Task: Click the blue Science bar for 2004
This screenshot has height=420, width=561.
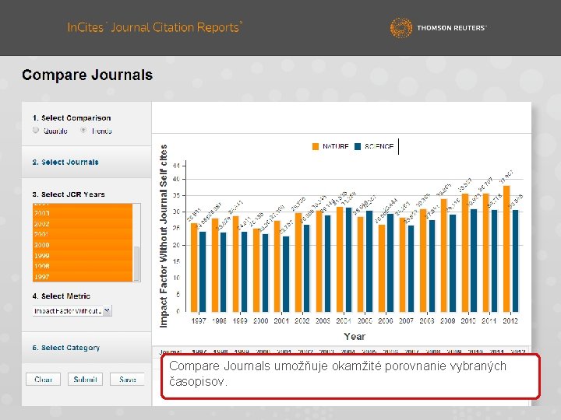Action: tap(348, 260)
